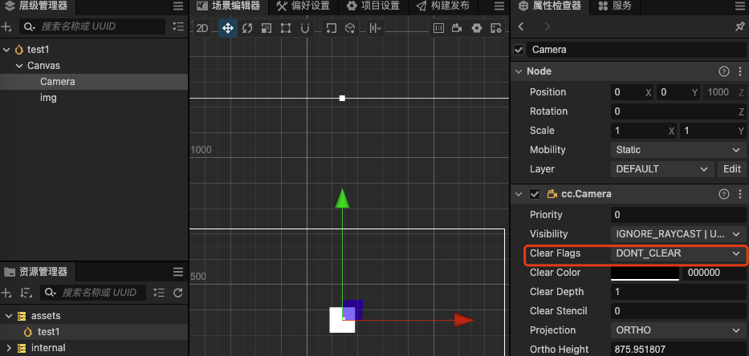Open scene gear settings in toolbar

[476, 28]
